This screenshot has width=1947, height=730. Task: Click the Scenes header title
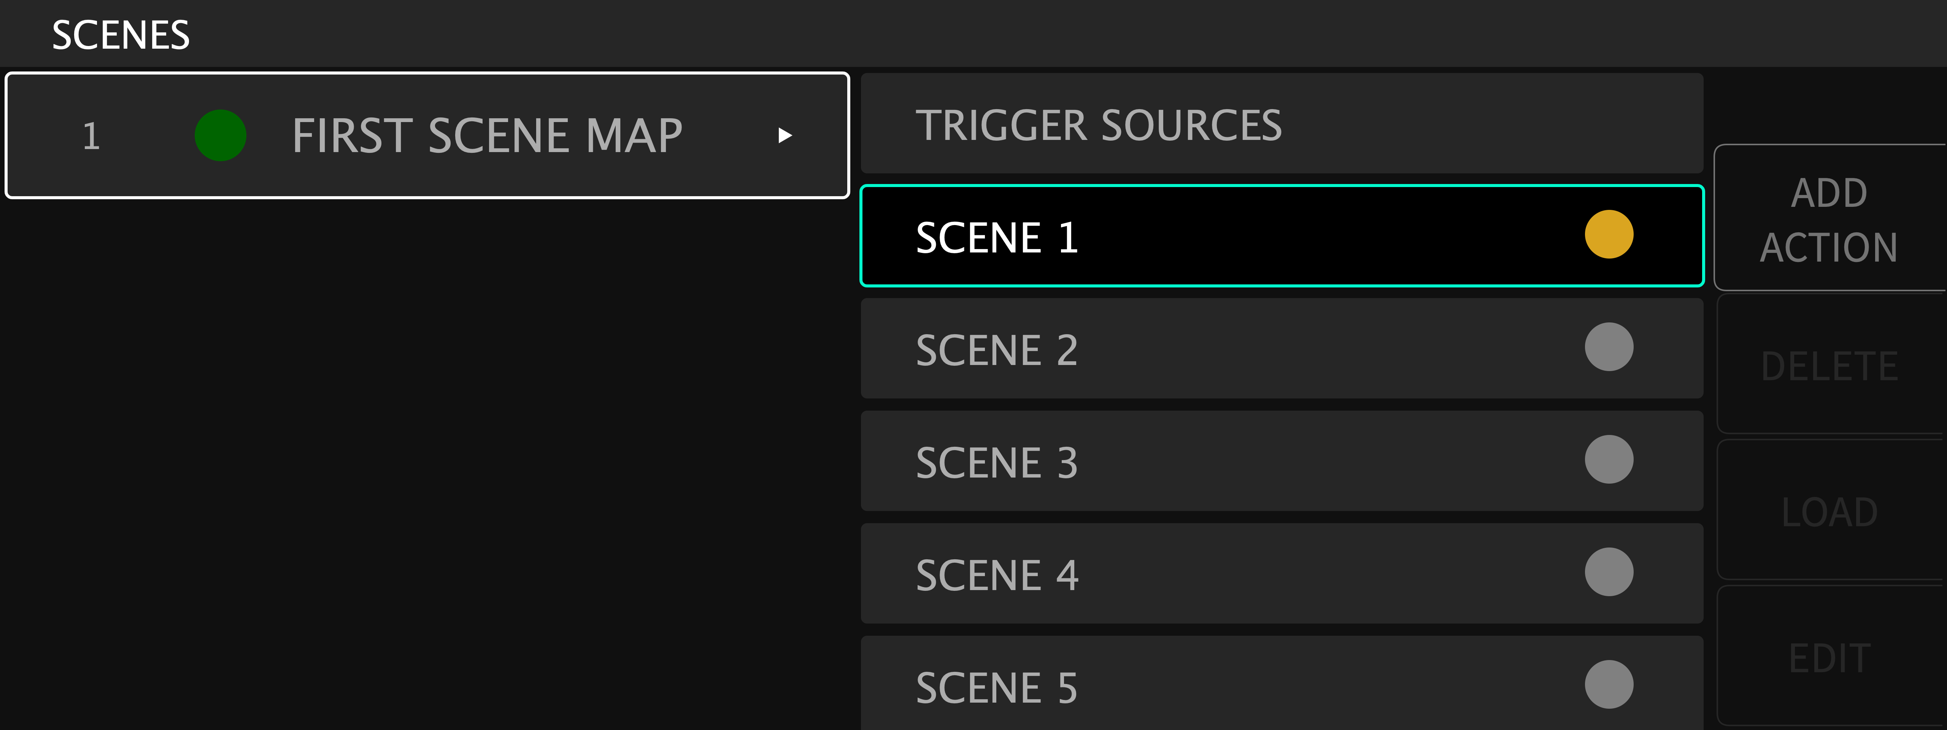121,35
